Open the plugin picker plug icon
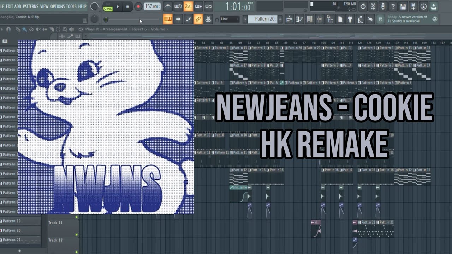452x254 pixels. click(350, 19)
